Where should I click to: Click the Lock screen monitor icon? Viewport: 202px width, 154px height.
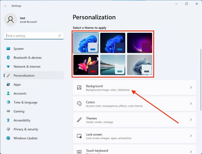tap(79, 136)
